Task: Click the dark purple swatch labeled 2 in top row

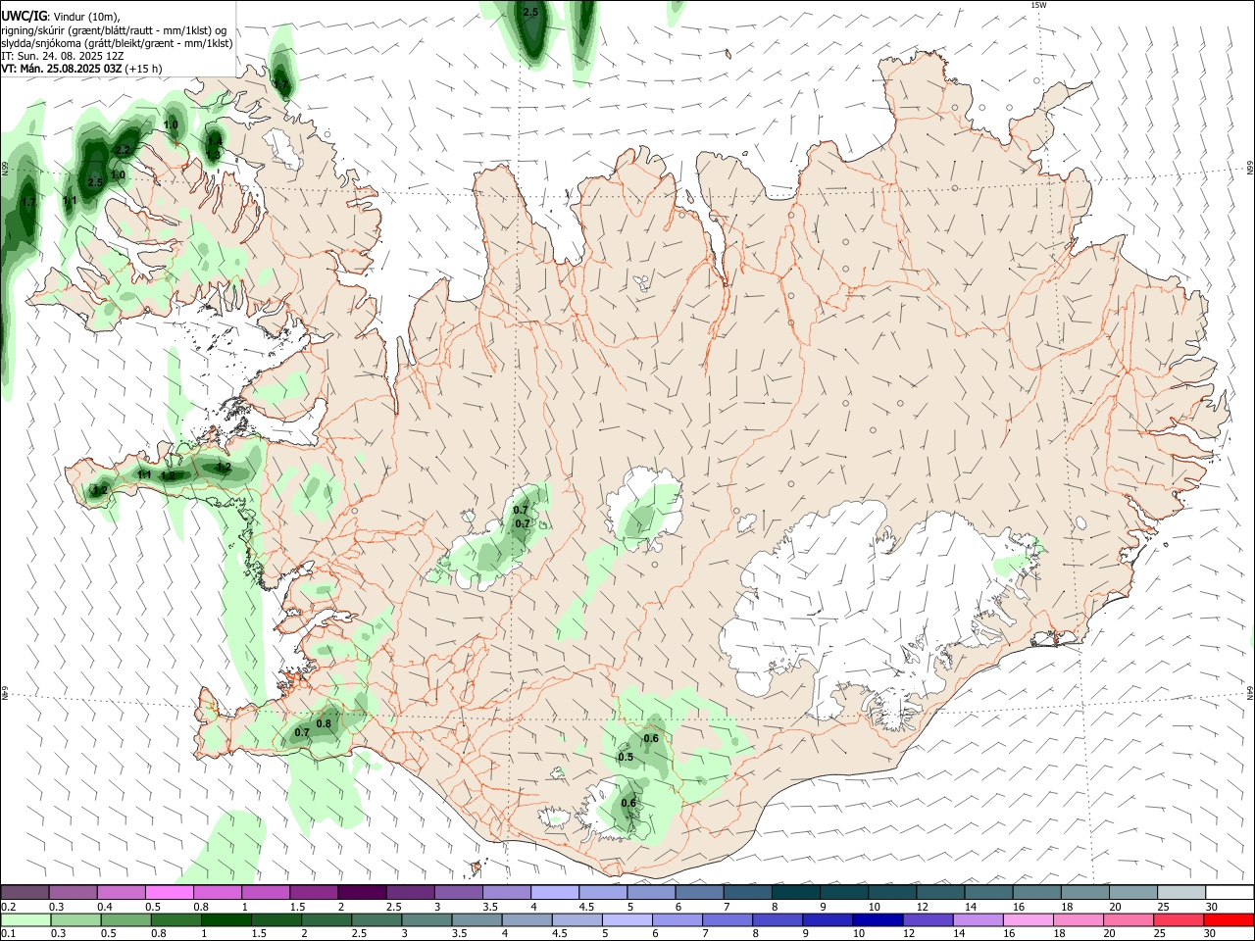Action: click(x=361, y=892)
